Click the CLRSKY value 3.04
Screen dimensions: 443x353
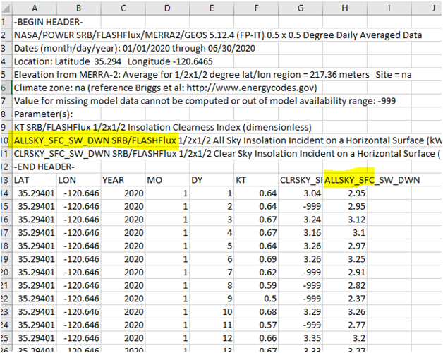(301, 193)
